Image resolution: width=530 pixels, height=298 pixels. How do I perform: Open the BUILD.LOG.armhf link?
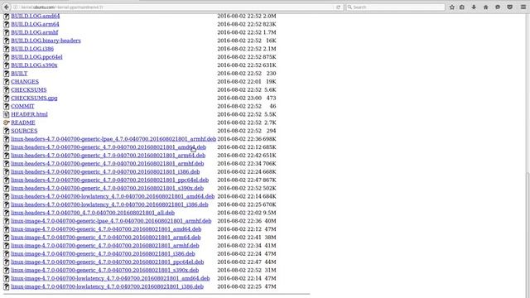35,32
